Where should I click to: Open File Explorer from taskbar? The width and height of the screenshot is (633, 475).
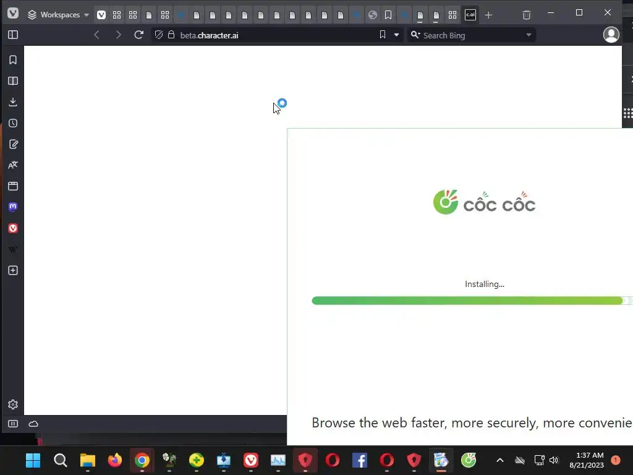point(88,460)
